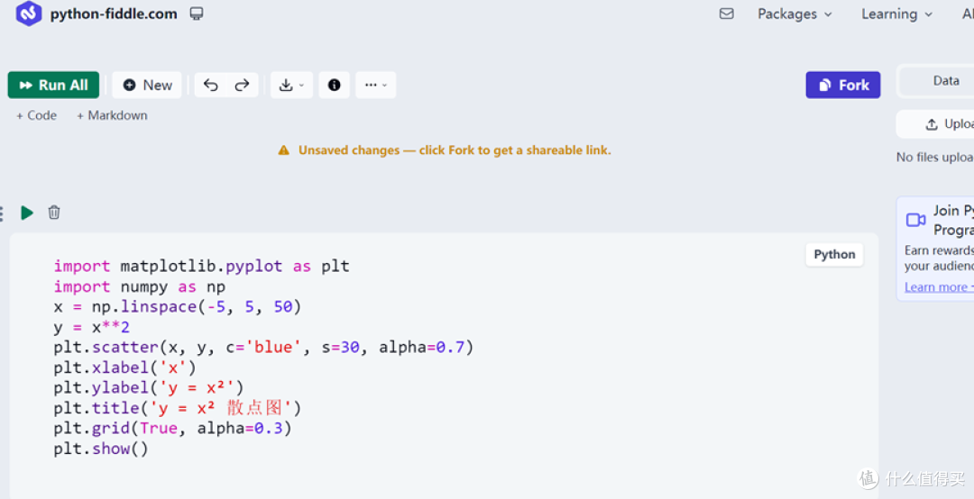Open the Learn more link
This screenshot has height=499, width=974.
[939, 286]
